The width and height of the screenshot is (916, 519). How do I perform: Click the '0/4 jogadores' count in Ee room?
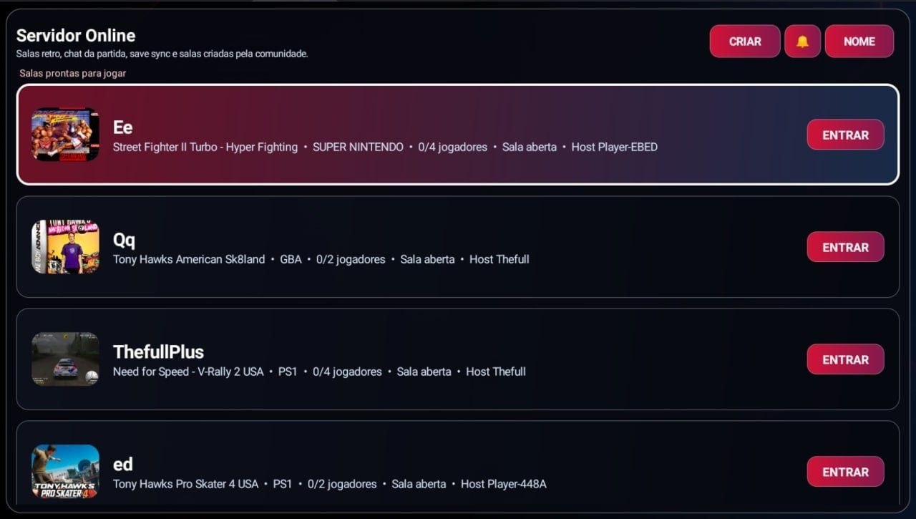(453, 147)
